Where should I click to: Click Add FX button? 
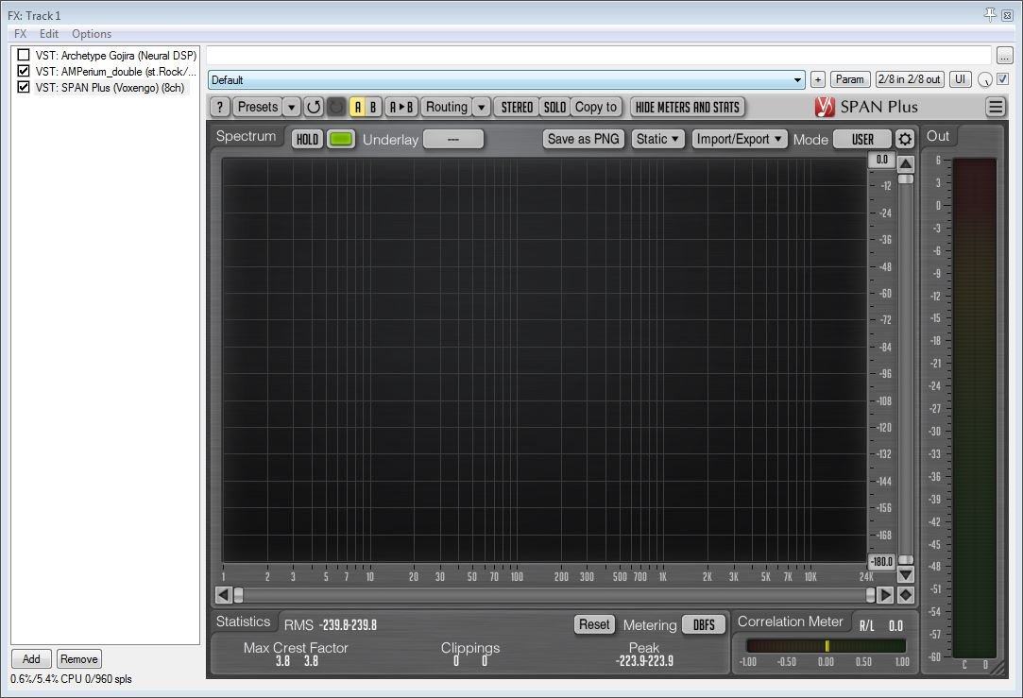31,659
